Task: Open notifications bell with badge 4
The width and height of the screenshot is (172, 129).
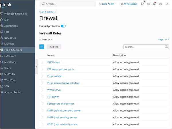Action: click(x=142, y=4)
